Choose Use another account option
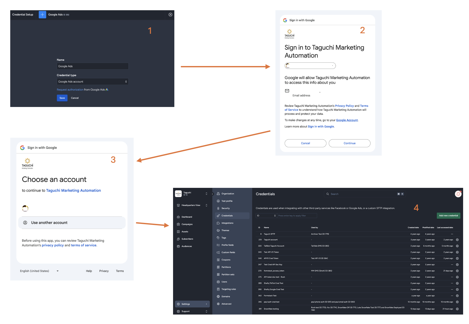This screenshot has height=324, width=469. 49,223
